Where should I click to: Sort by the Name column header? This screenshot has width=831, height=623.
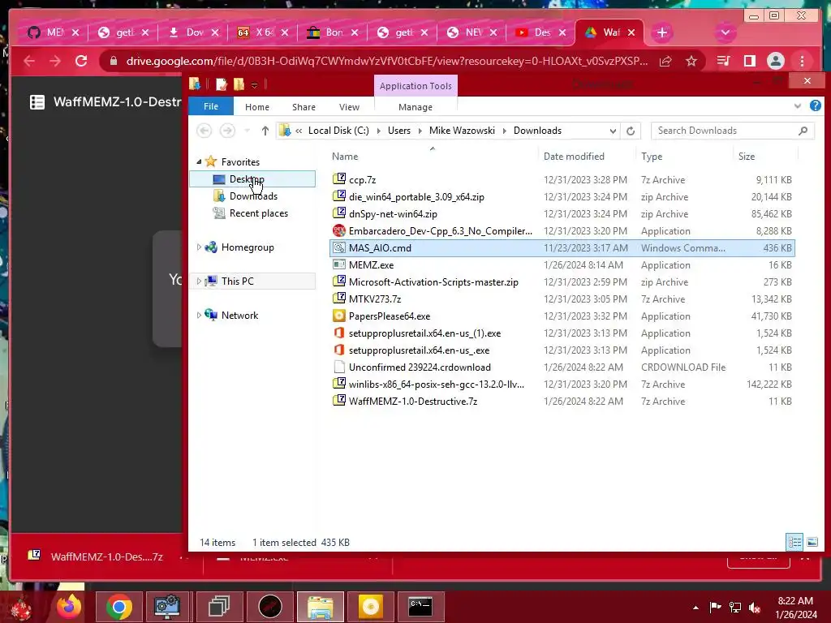[x=345, y=157]
